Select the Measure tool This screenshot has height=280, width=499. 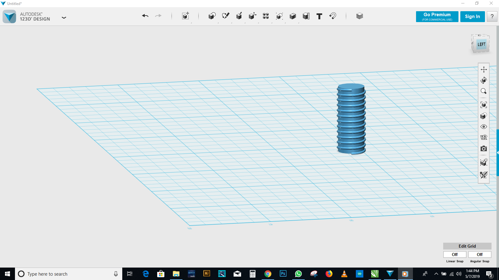pos(306,16)
